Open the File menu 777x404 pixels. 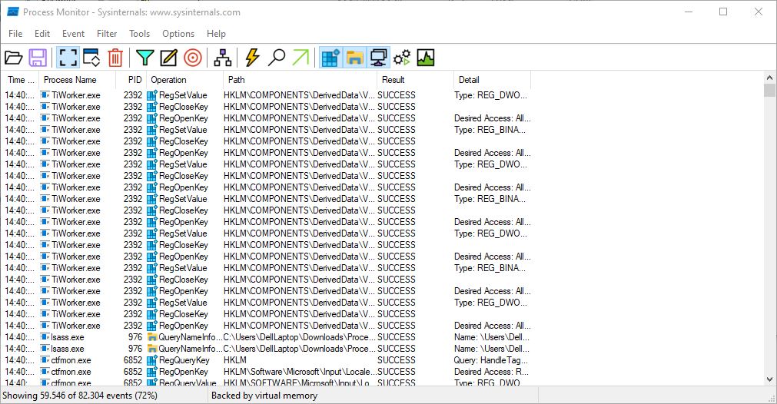point(15,34)
